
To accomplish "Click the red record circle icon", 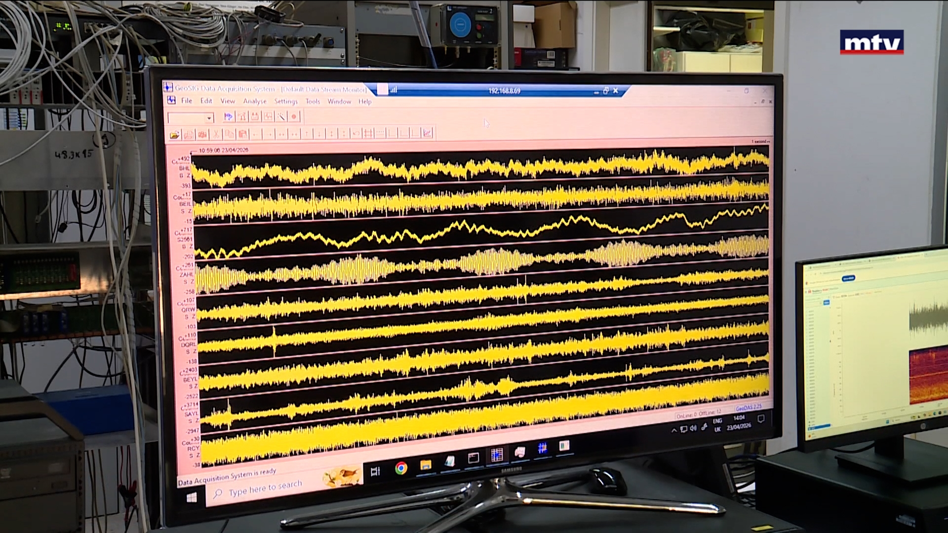I will click(294, 116).
